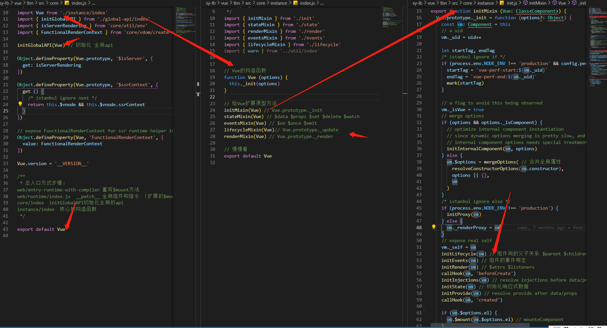The height and width of the screenshot is (328, 607).
Task: Click the ellipsis breadcrumb in left pane
Action: pos(93,3)
